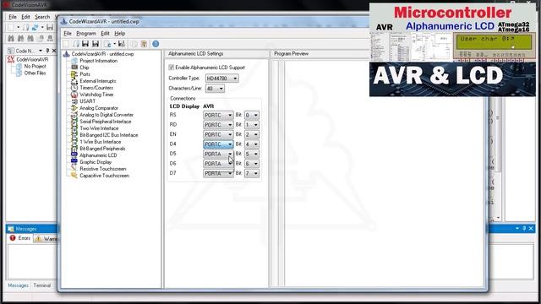Close the Code Navigator panel
Image resolution: width=541 pixels, height=304 pixels.
click(54, 51)
